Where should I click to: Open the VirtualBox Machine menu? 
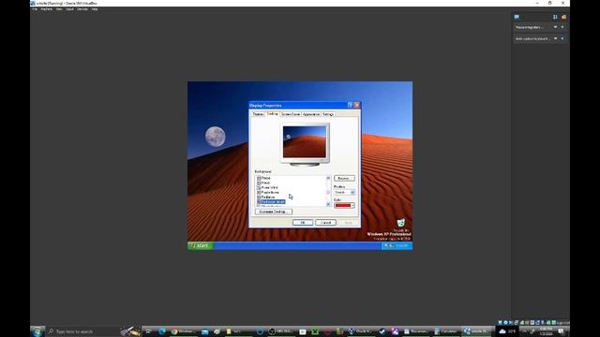[x=46, y=8]
